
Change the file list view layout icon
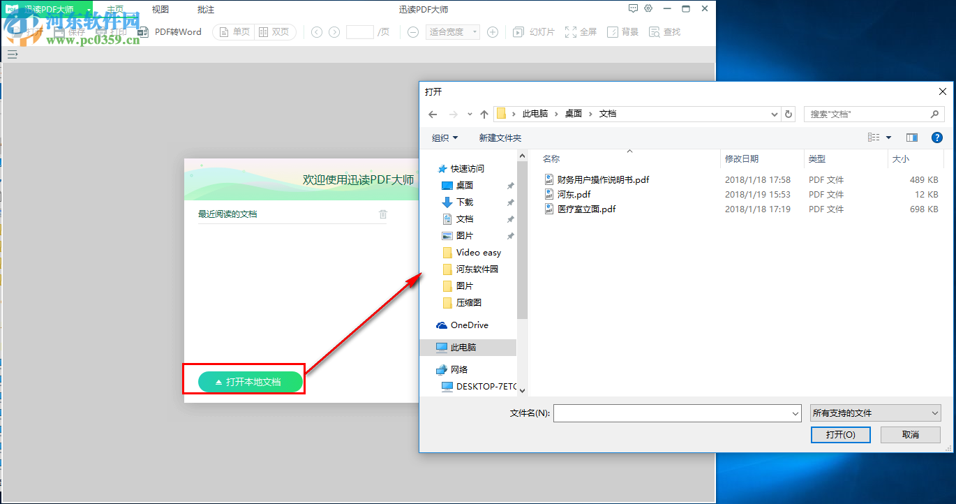(x=874, y=138)
